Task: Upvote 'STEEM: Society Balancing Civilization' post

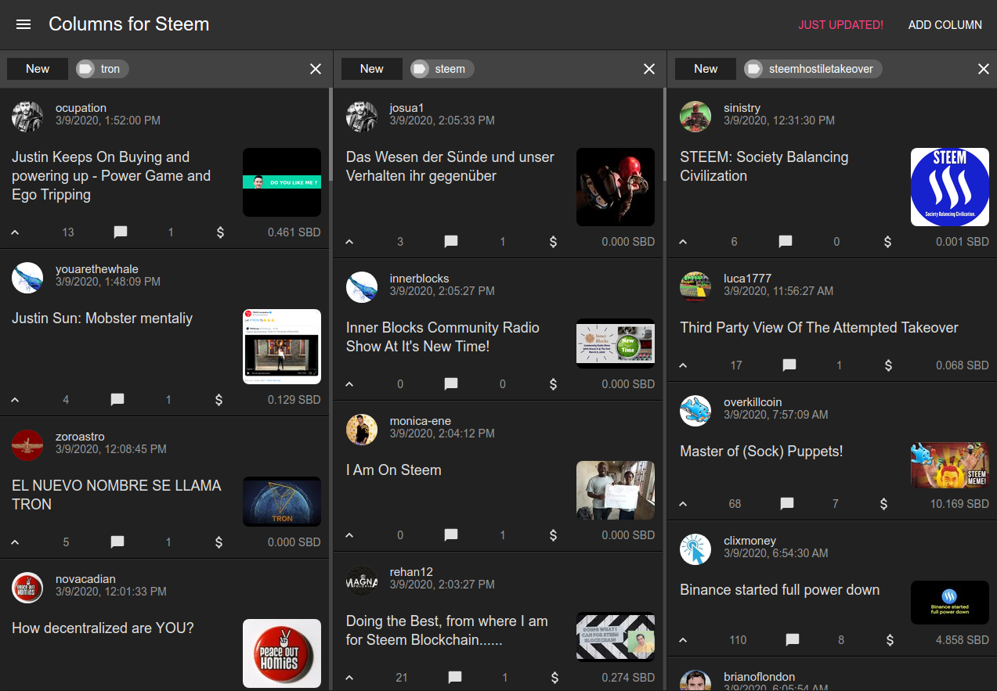Action: point(683,241)
